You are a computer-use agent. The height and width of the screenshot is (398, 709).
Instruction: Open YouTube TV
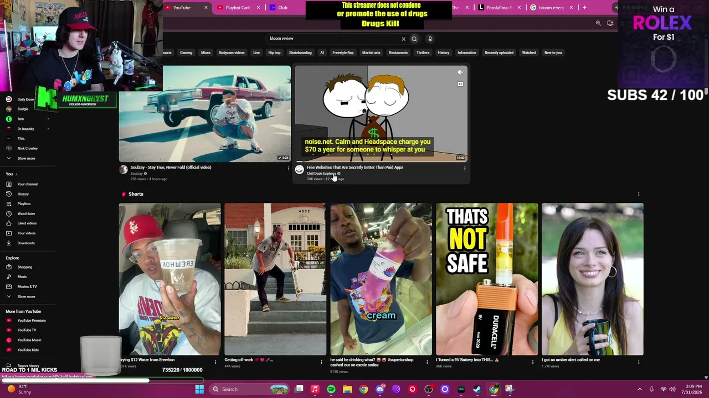click(x=27, y=330)
